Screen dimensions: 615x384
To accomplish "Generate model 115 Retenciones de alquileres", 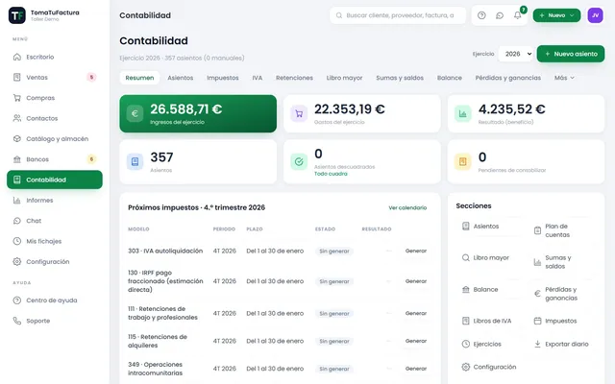I will (416, 341).
